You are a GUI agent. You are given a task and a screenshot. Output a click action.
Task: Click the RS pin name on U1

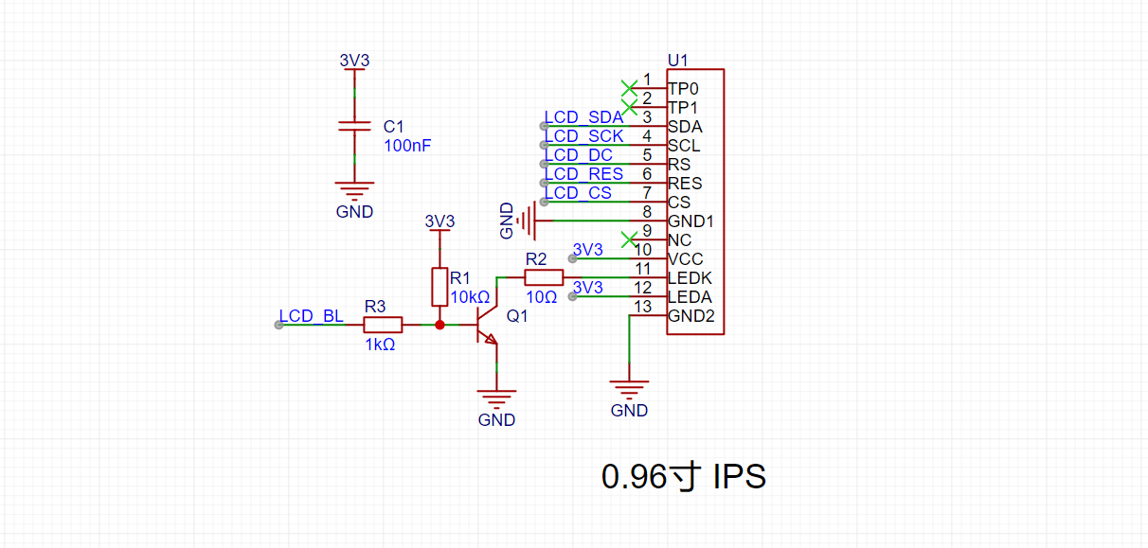[679, 165]
